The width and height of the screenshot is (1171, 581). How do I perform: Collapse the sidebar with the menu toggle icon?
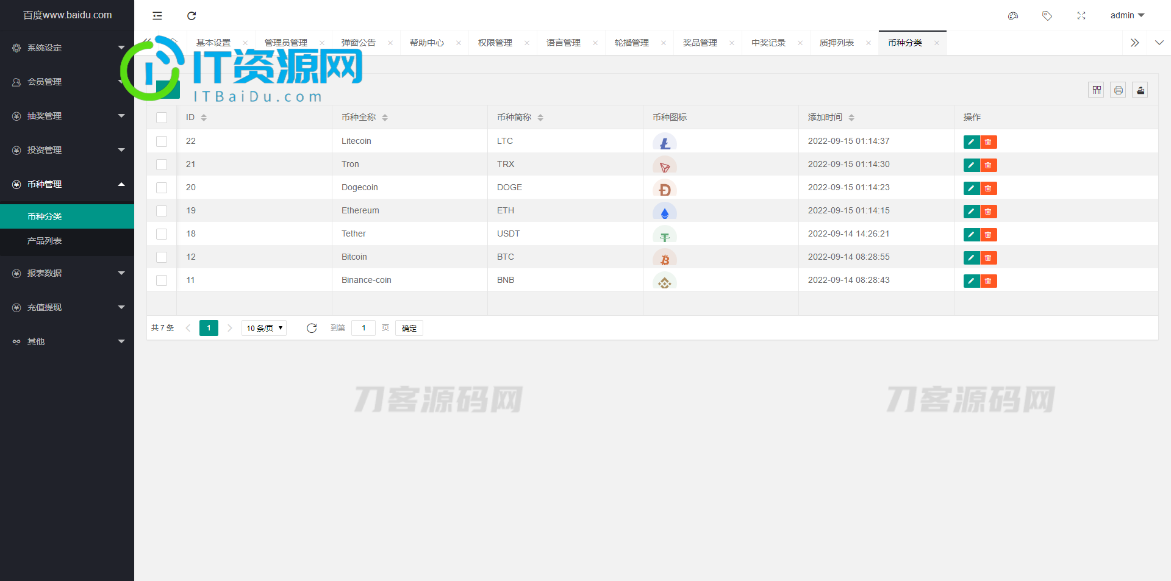click(157, 16)
